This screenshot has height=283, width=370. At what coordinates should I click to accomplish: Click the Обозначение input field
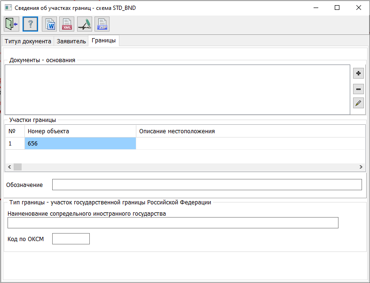[x=207, y=185]
